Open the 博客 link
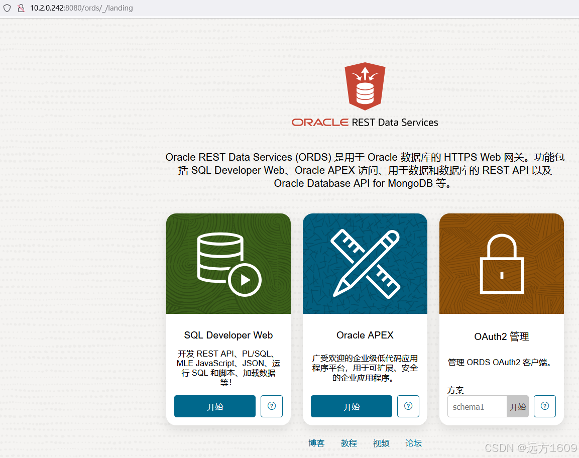The width and height of the screenshot is (579, 458). point(316,443)
